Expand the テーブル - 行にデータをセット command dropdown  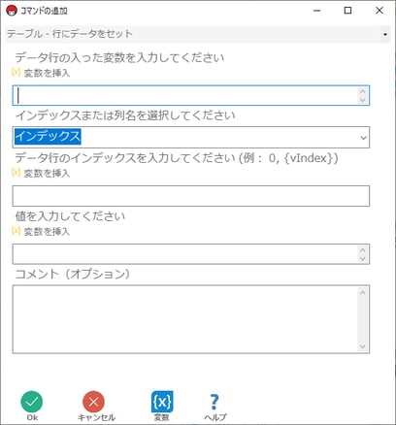pyautogui.click(x=385, y=34)
